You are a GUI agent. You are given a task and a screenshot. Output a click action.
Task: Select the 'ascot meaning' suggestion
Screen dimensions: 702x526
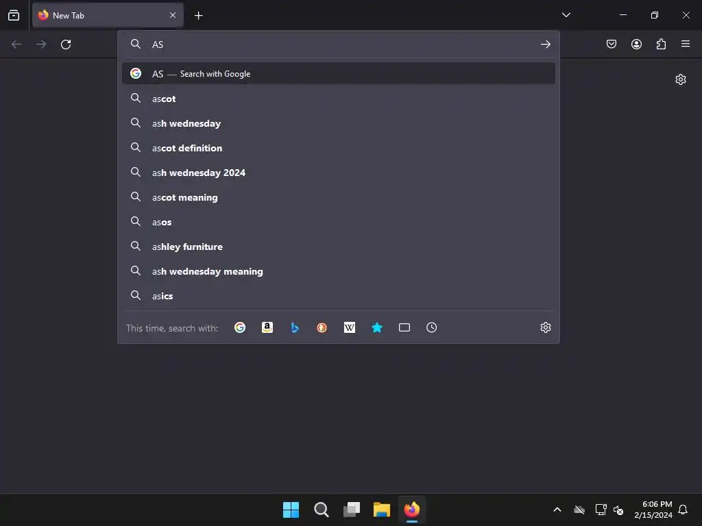[339, 197]
